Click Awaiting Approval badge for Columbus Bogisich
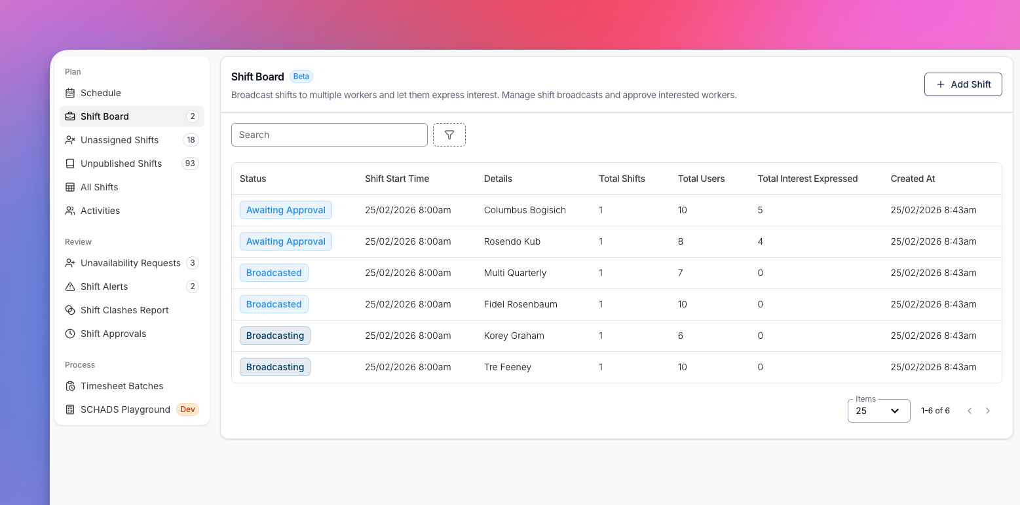Viewport: 1020px width, 505px height. click(x=286, y=210)
